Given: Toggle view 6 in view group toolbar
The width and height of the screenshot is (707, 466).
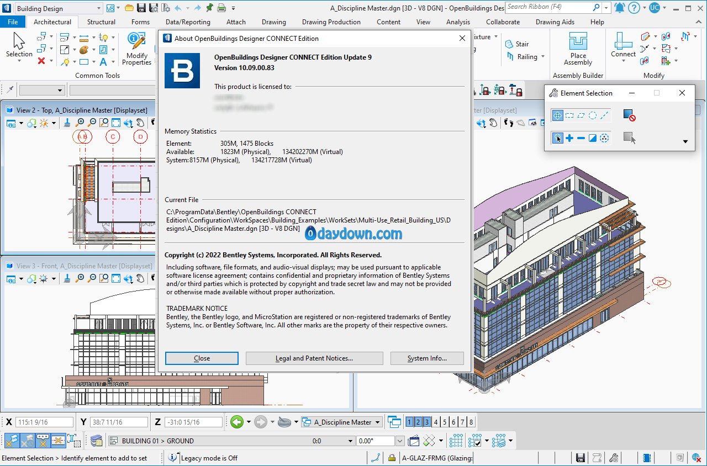Looking at the screenshot, I should 453,422.
